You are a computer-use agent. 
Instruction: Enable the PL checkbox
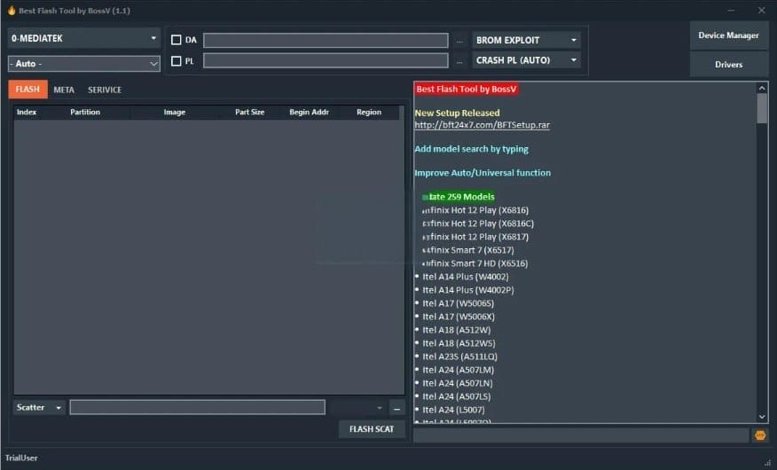[x=176, y=61]
